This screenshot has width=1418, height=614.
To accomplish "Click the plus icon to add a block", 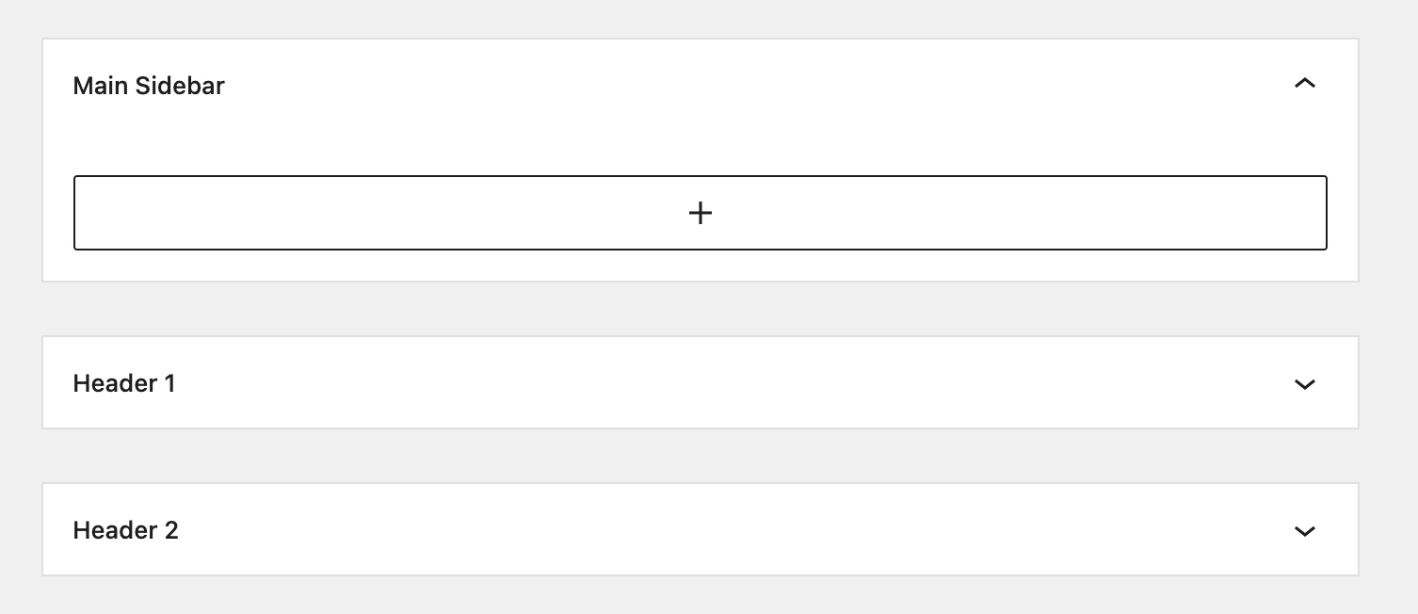I will (x=701, y=213).
